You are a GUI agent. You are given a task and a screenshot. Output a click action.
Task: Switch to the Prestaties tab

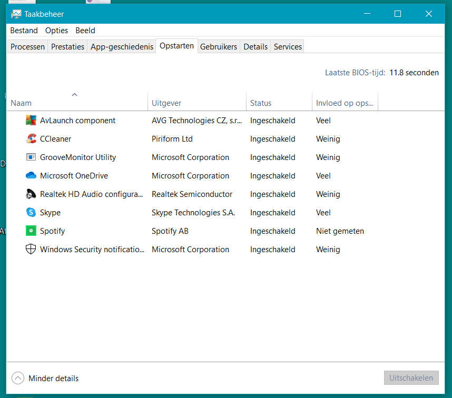[67, 47]
